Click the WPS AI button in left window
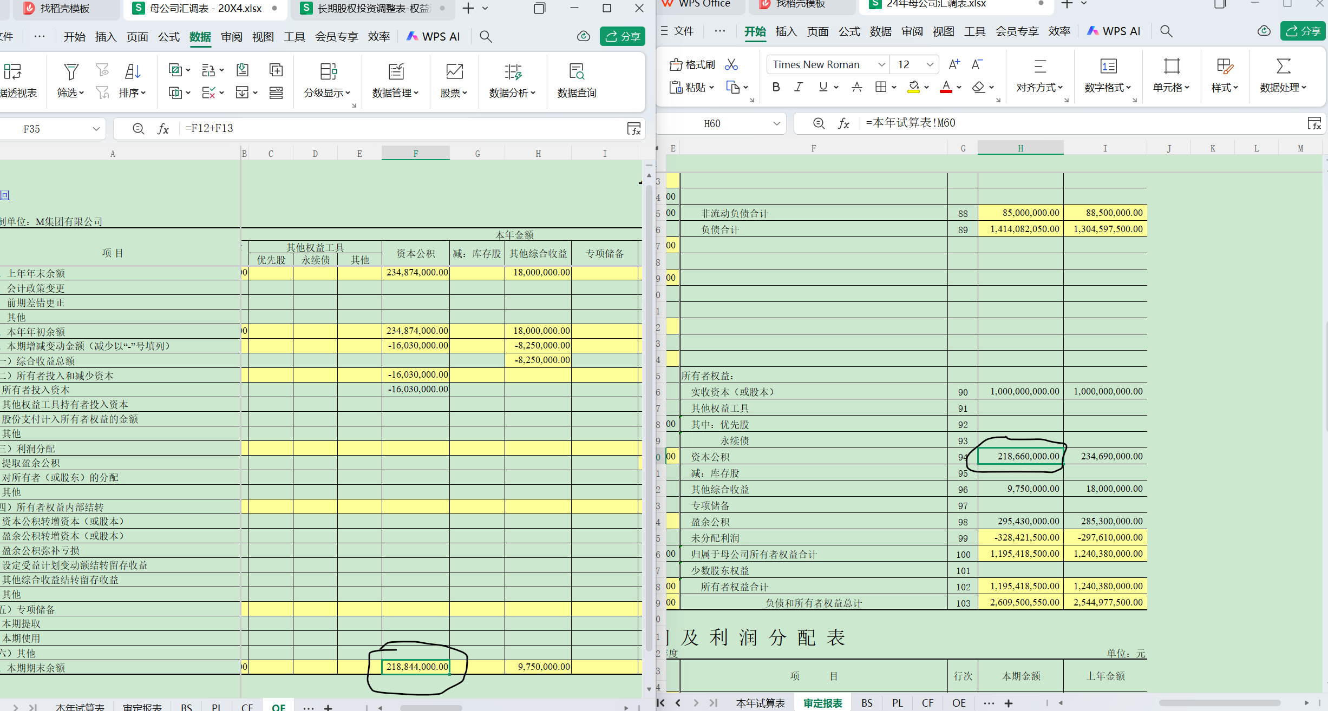 [433, 37]
